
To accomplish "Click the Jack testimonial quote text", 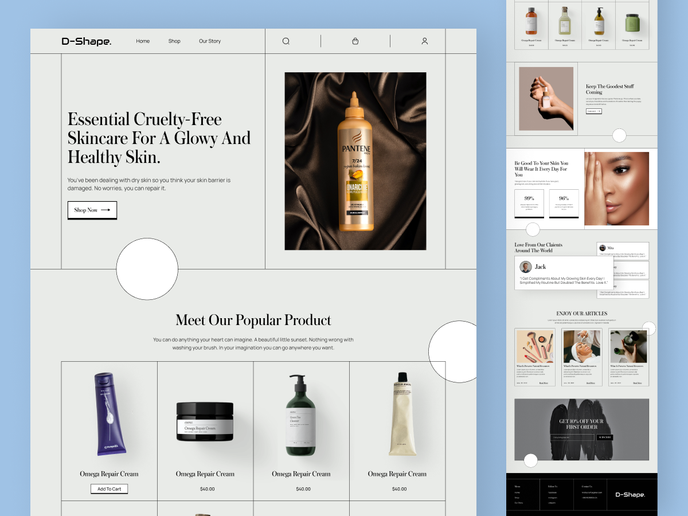I will pos(564,280).
